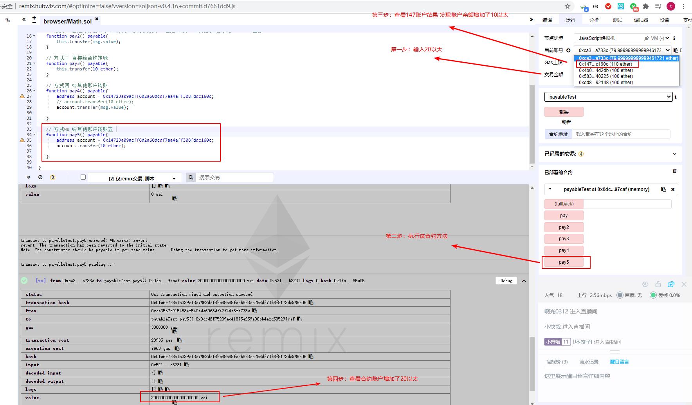
Task: Switch to the 测试 tab
Action: (618, 20)
